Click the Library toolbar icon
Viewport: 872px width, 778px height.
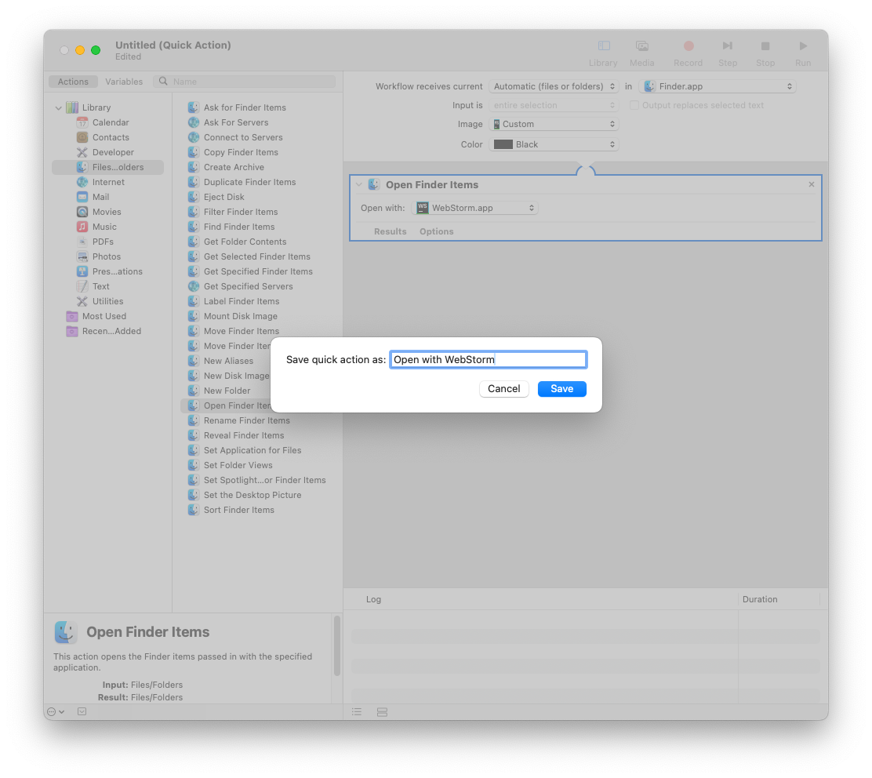[603, 45]
